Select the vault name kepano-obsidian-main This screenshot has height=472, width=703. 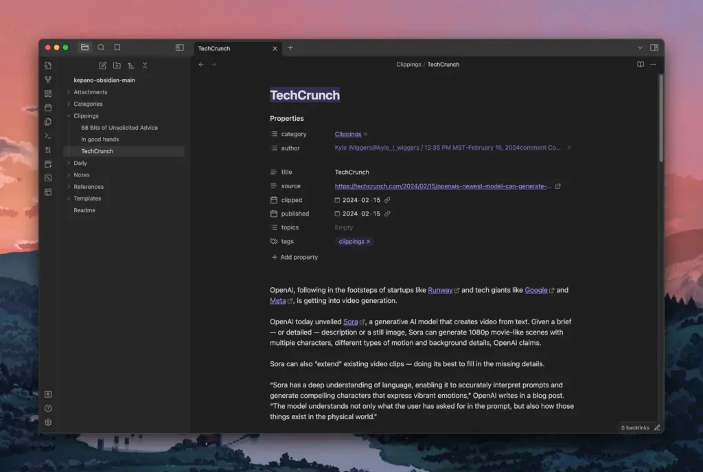click(104, 80)
